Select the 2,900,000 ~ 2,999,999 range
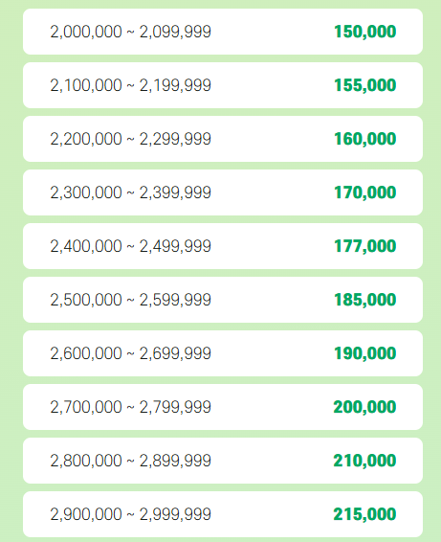Screen dimensions: 441x542 (130, 514)
